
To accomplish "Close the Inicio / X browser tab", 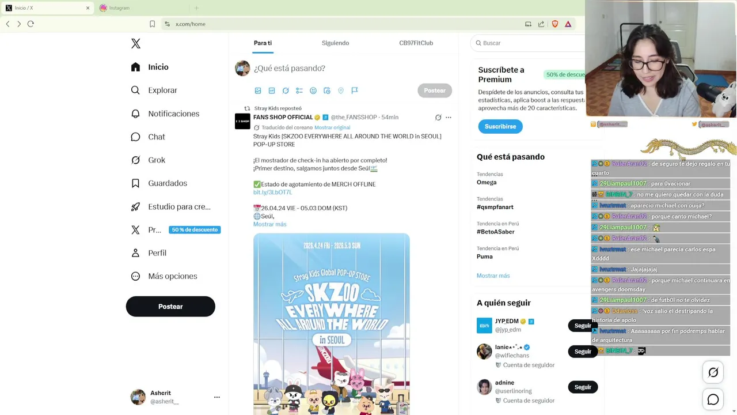I will pos(88,8).
